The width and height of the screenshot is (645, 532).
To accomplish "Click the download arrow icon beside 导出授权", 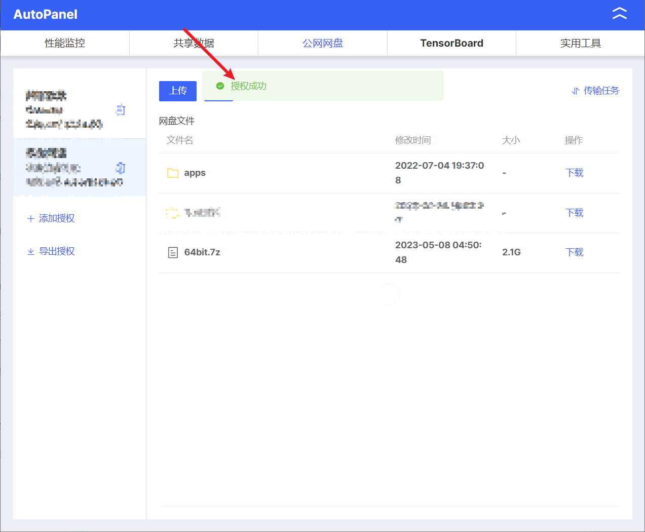I will coord(30,251).
